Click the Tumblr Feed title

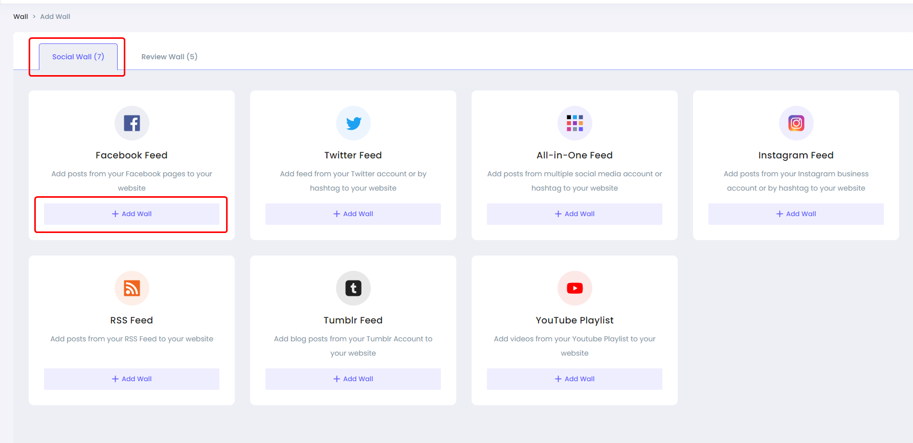(x=353, y=320)
